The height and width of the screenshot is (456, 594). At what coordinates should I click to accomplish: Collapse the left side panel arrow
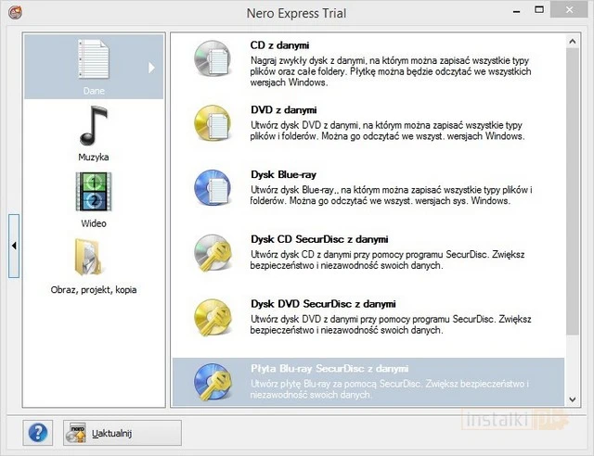[14, 246]
